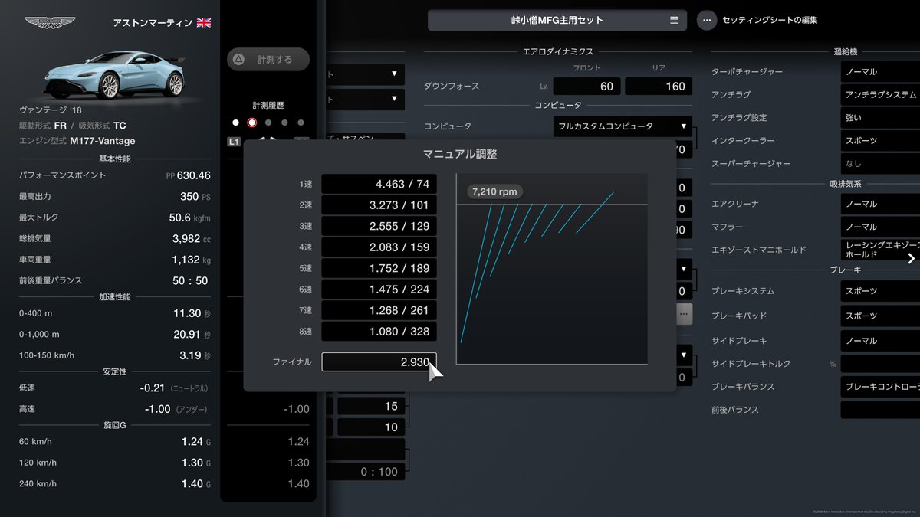
Task: Click the UK flag next to アストンマーティン
Action: point(204,22)
